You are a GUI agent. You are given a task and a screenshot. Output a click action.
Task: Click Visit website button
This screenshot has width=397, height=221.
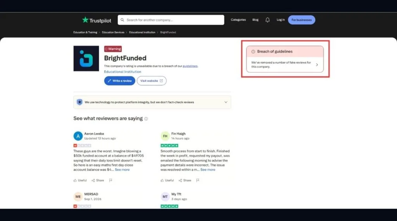[152, 81]
